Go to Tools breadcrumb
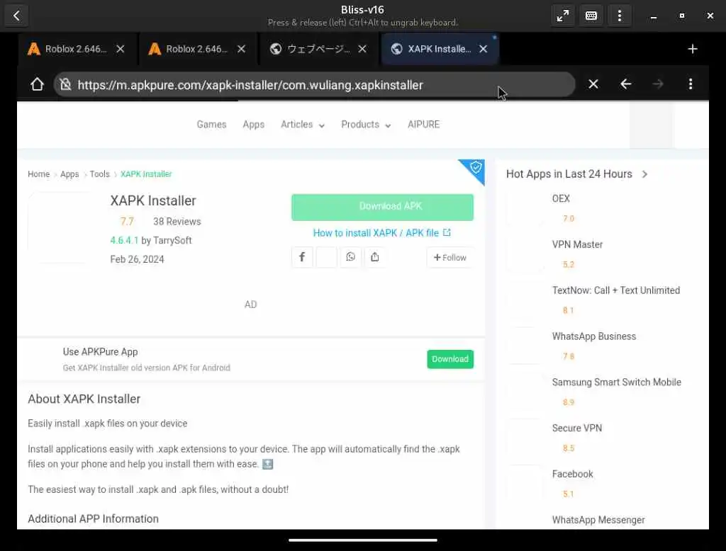Image resolution: width=726 pixels, height=551 pixels. tap(99, 174)
